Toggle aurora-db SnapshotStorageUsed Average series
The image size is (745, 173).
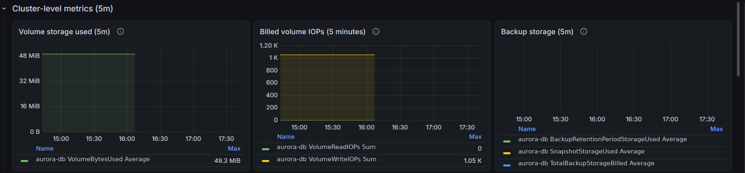[x=581, y=151]
